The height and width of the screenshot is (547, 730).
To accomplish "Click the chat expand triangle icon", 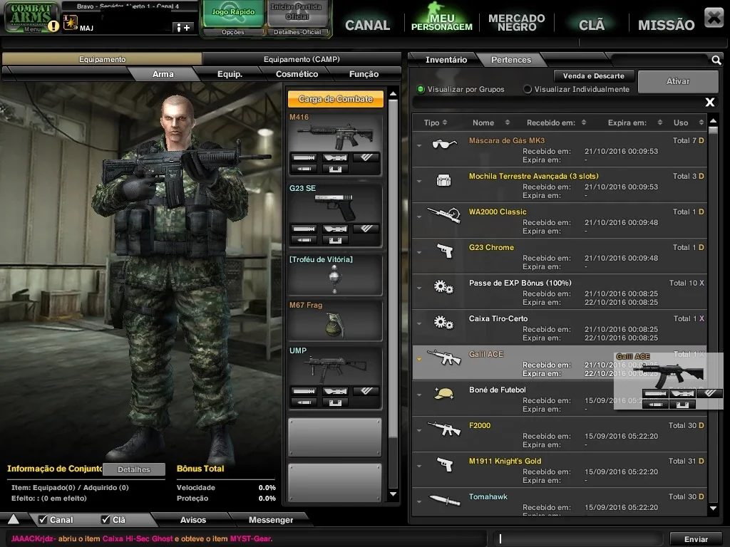I will (14, 519).
